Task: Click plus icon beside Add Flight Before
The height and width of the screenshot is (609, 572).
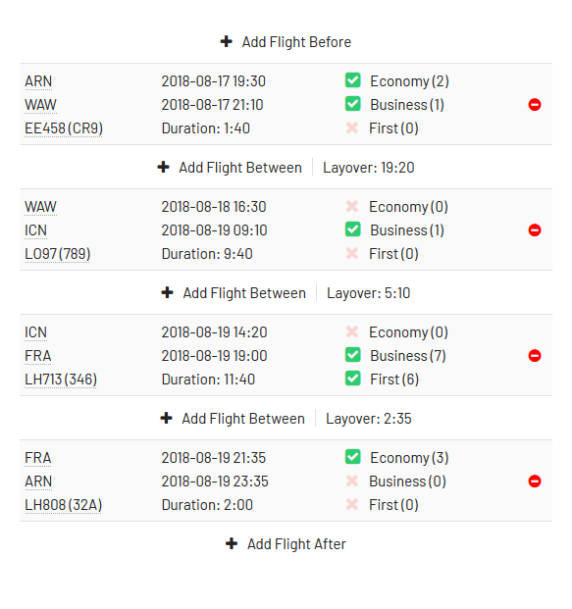Action: click(x=227, y=41)
